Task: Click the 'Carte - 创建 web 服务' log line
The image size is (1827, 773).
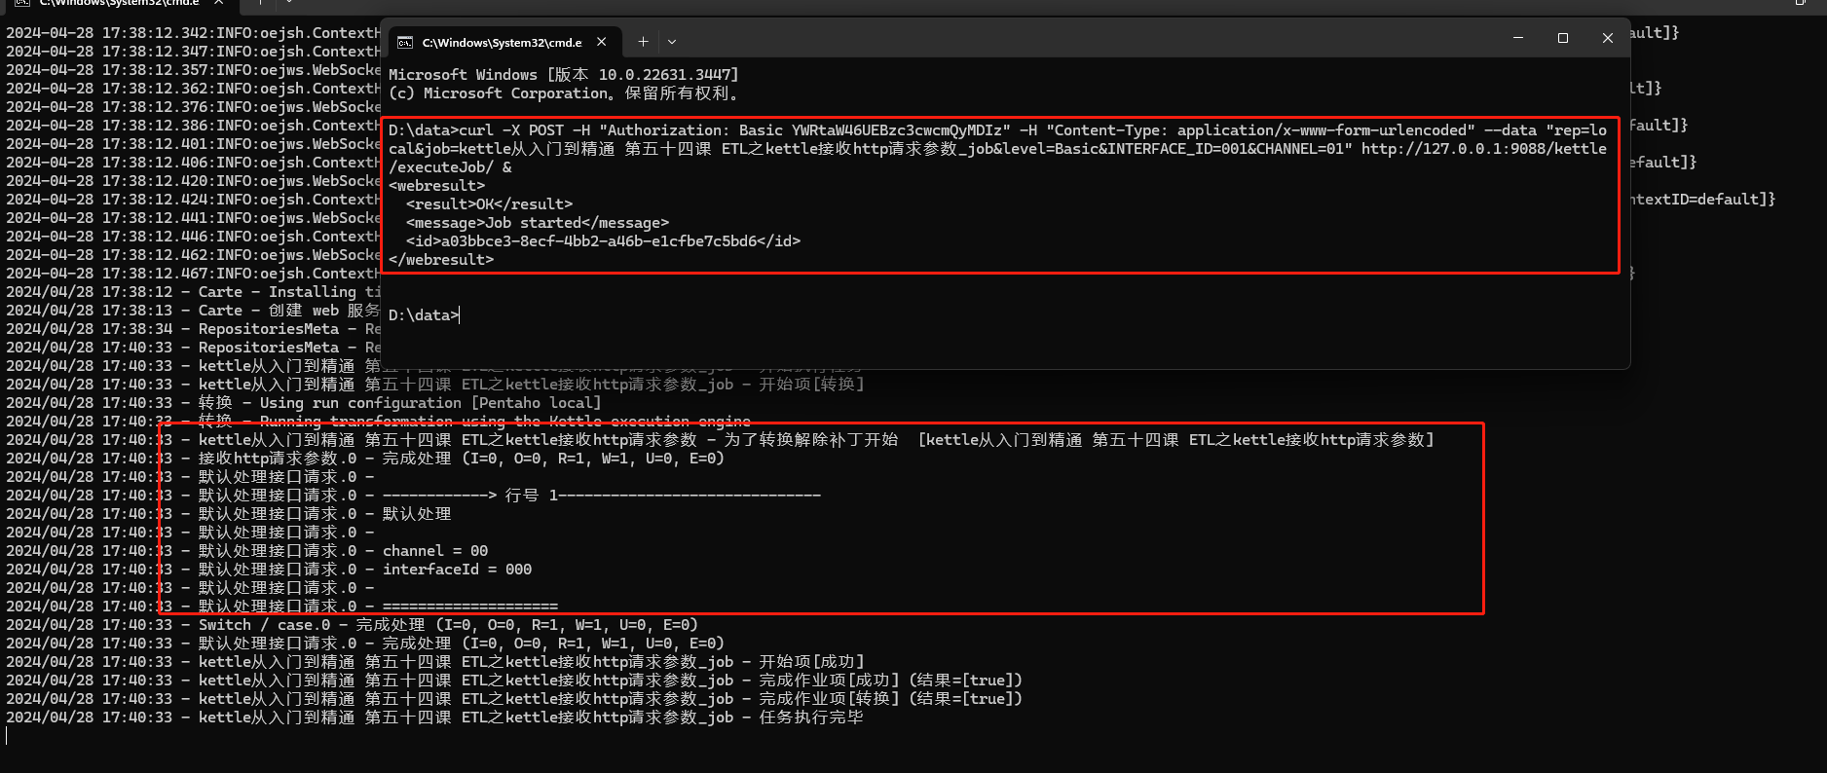Action: 193,311
